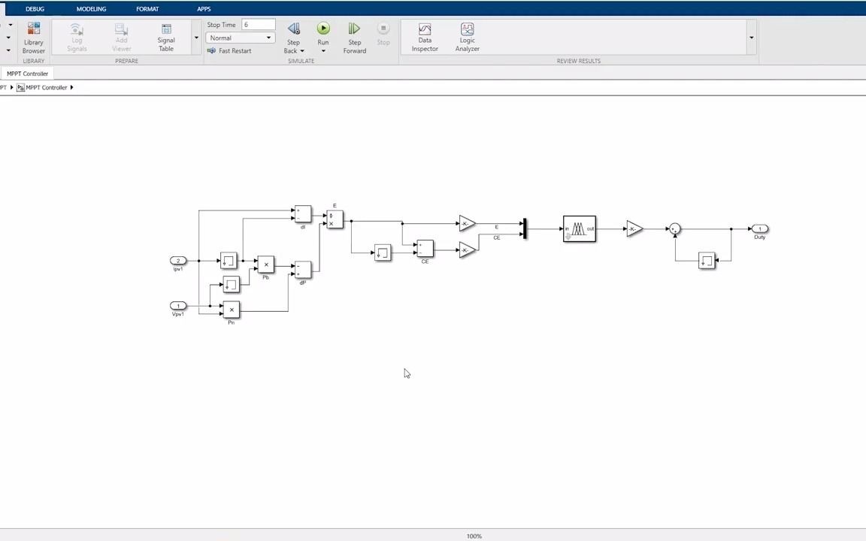The width and height of the screenshot is (866, 541).
Task: Select the MPPT Controller document tab
Action: pos(27,74)
